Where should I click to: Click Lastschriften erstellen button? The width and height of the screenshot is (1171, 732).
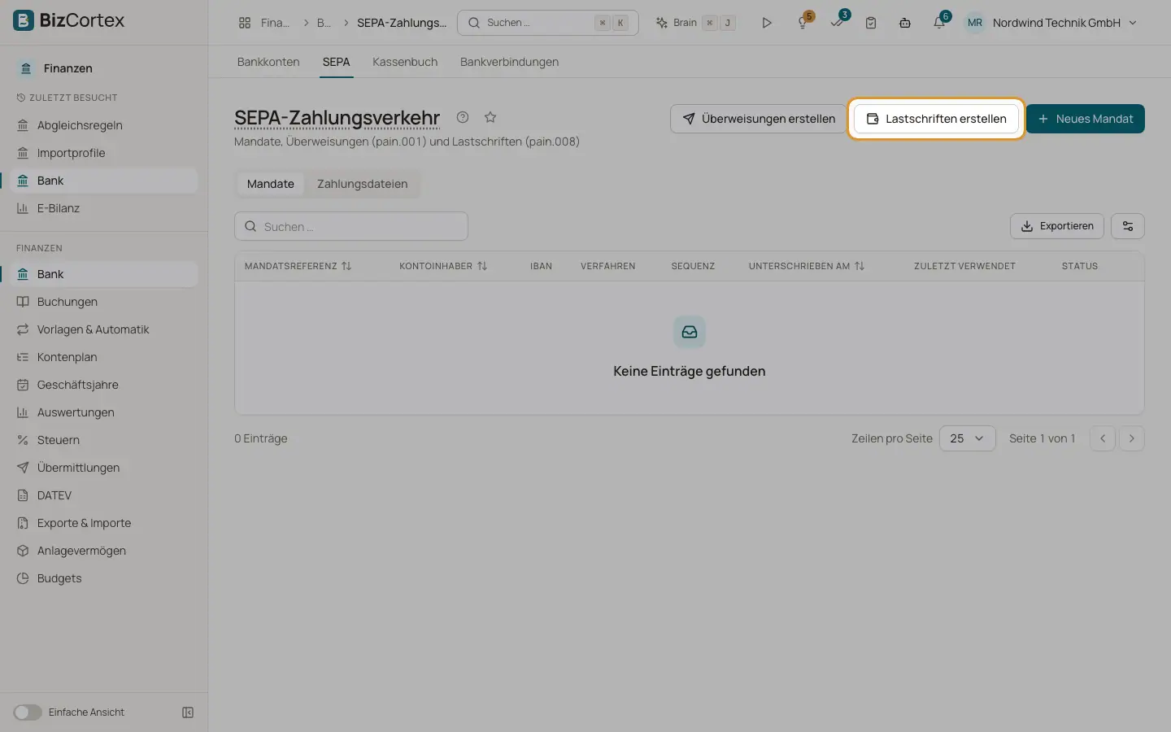click(936, 119)
